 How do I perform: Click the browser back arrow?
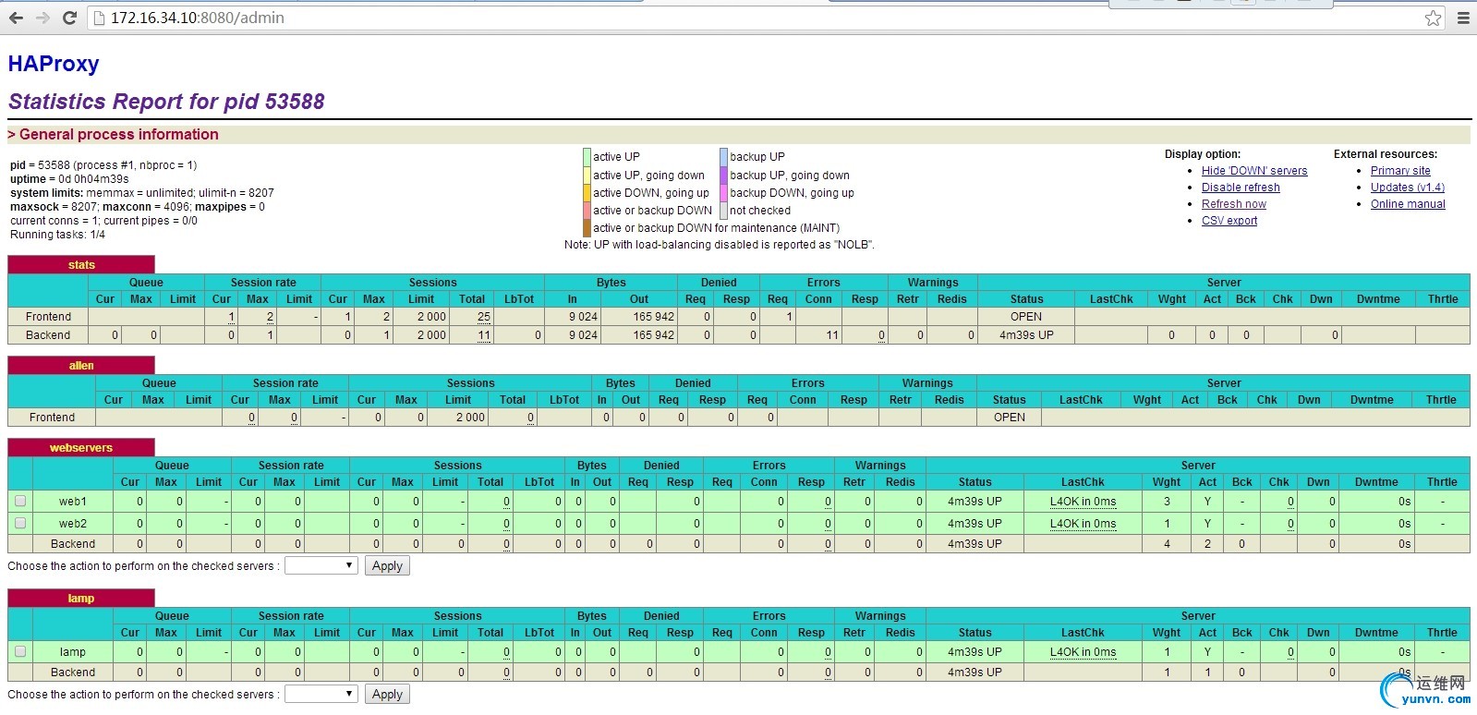tap(16, 18)
